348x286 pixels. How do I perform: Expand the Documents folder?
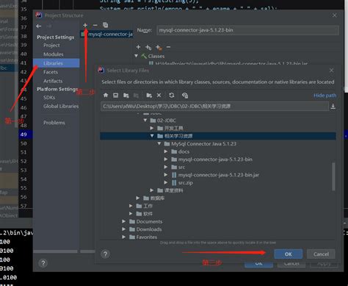click(124, 221)
